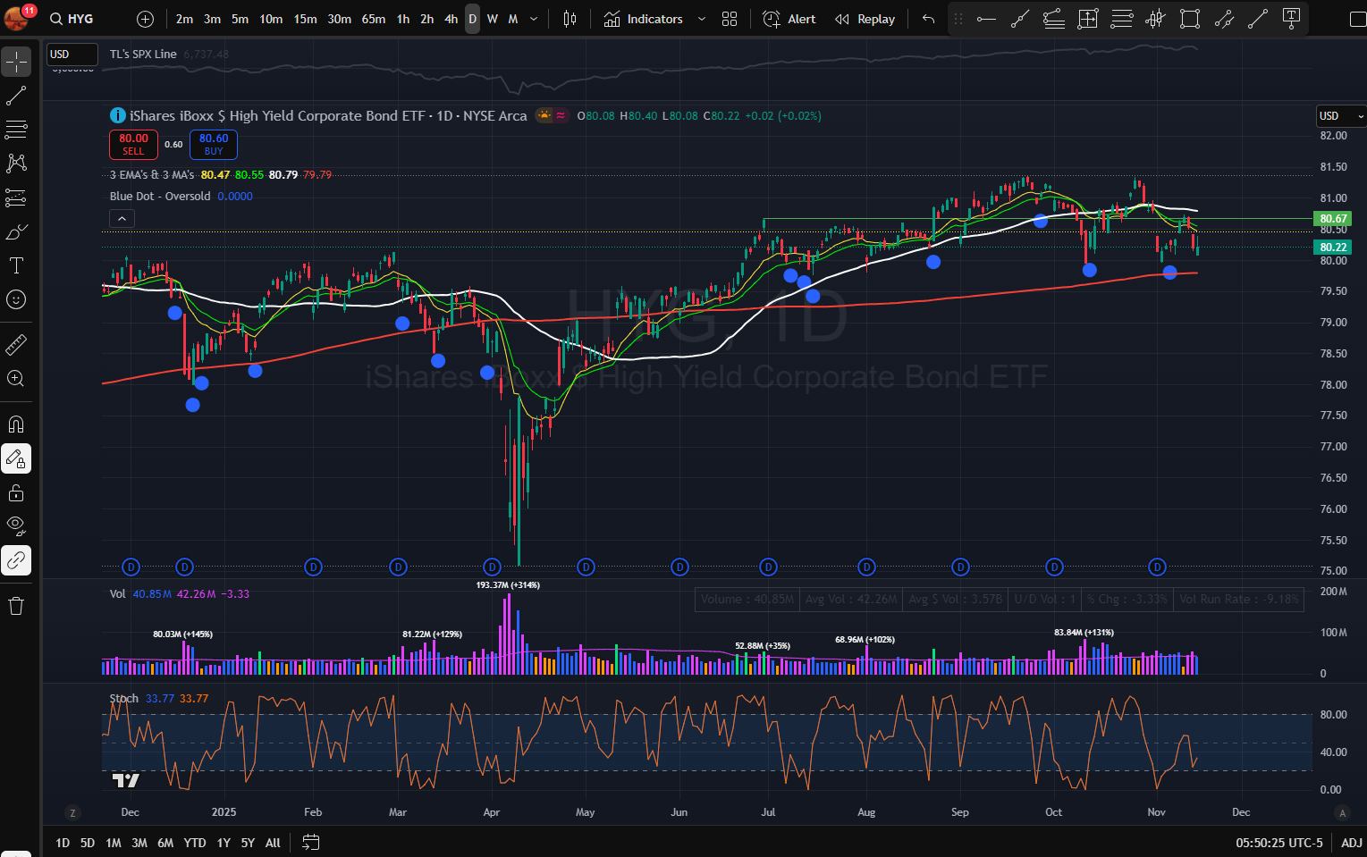Open the candlestick chart type selector

click(570, 19)
